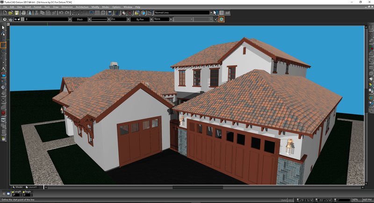Click the Undo arrow in toolbar
The height and width of the screenshot is (203, 374).
(x=61, y=13)
